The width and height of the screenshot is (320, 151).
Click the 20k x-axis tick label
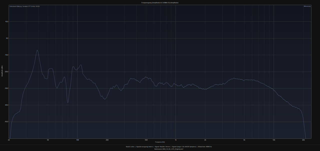tap(303, 140)
